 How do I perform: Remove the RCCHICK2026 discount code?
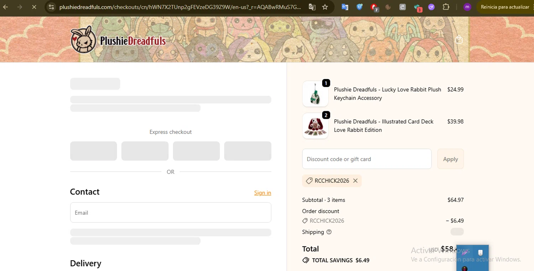[x=355, y=181]
